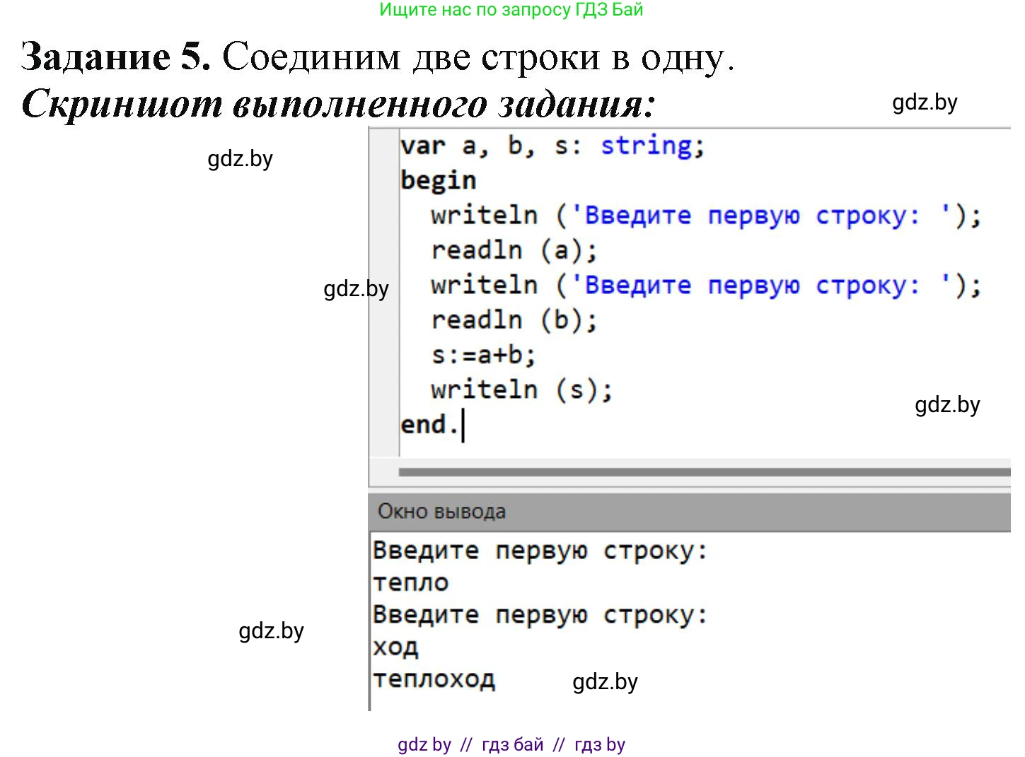Click the green 'Ищите нас по запросу ГДЗ Бай' link
Image resolution: width=1025 pixels, height=757 pixels.
coord(512,10)
